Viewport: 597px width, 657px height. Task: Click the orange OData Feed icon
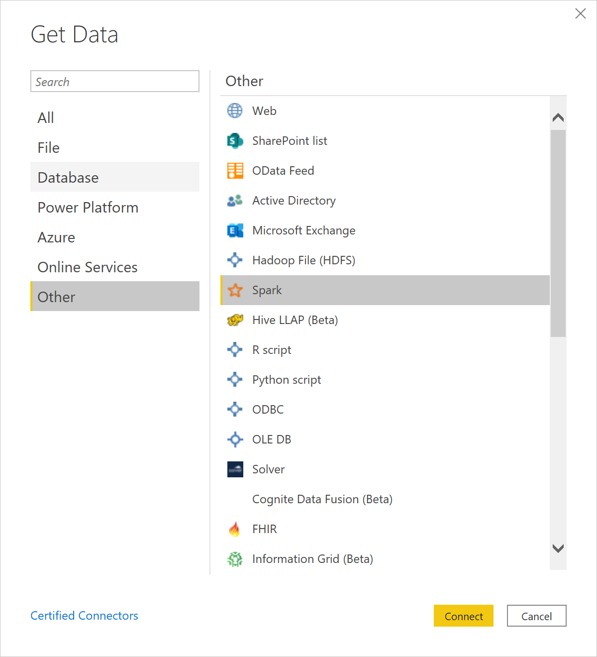click(235, 171)
